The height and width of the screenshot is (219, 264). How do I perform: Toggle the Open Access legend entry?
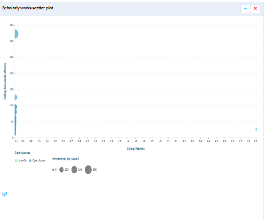(x=37, y=160)
